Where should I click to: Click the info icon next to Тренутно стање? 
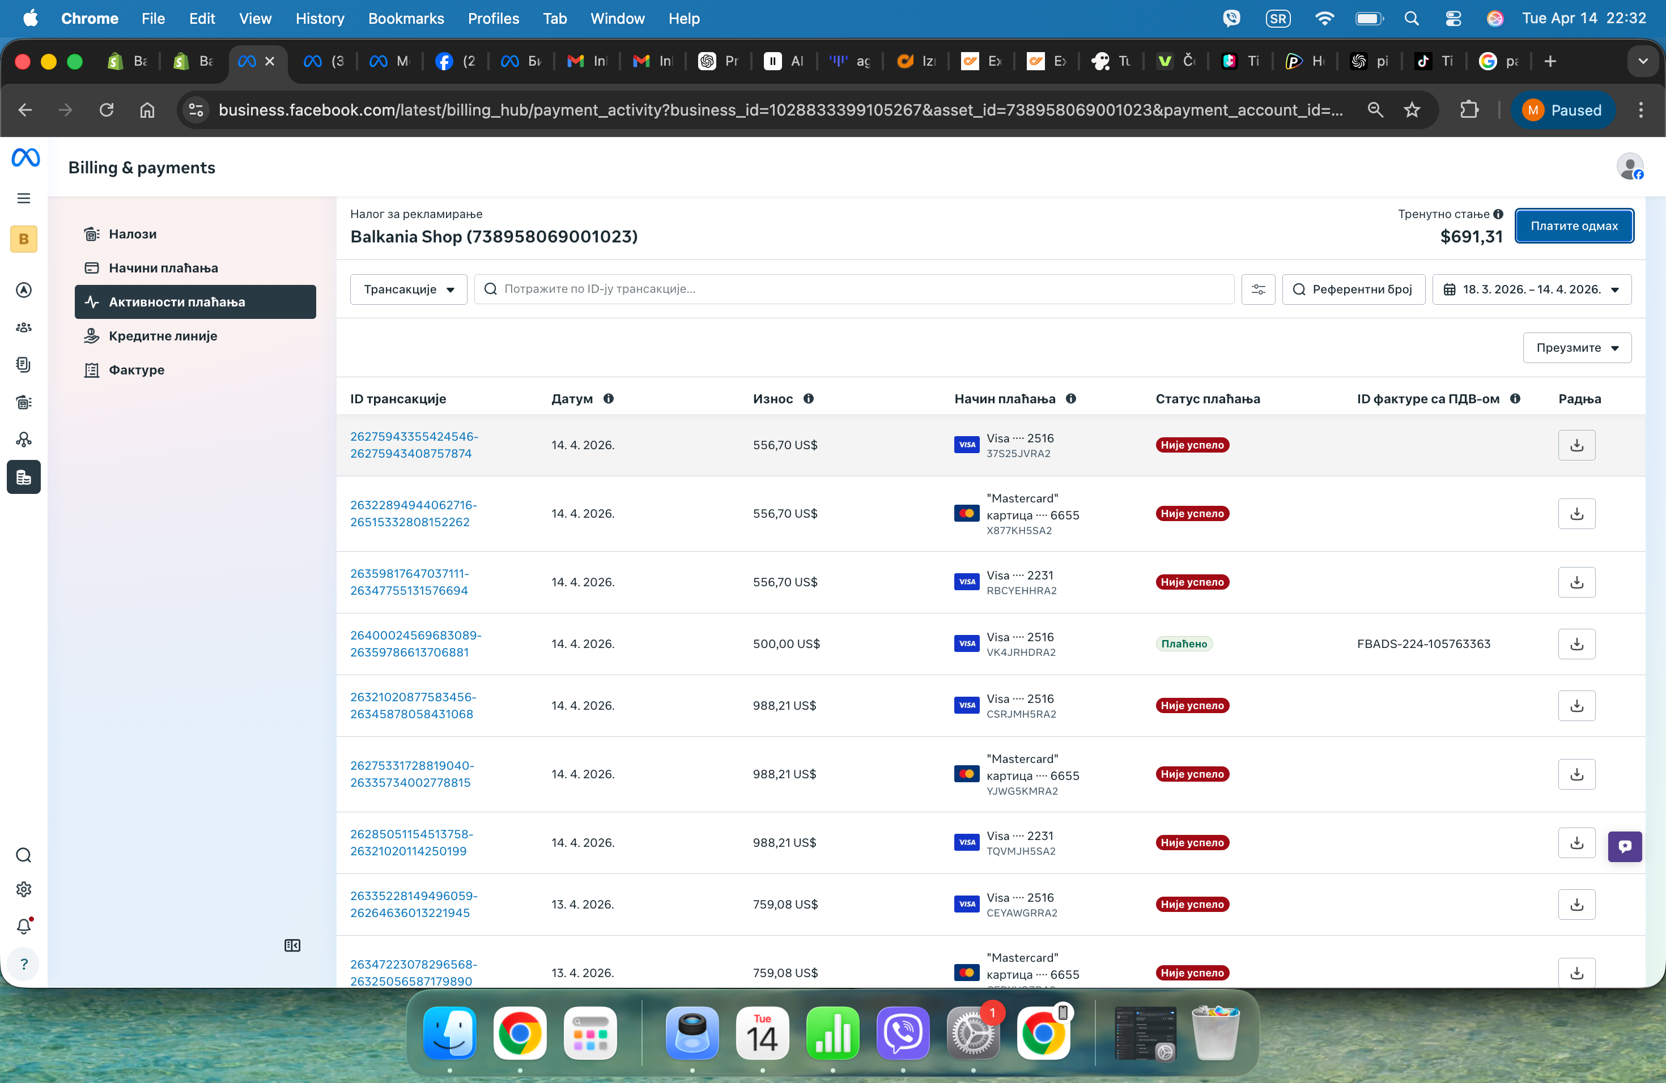tap(1498, 214)
